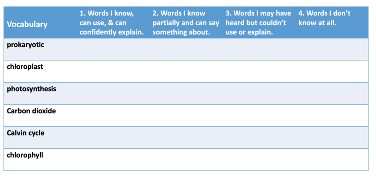
Task: Click Calvin cycle row cell under column 1
Action: click(x=114, y=137)
